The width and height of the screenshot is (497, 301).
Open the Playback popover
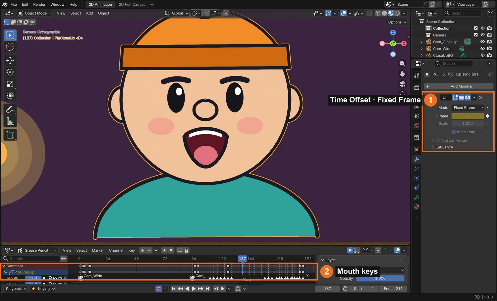click(16, 289)
